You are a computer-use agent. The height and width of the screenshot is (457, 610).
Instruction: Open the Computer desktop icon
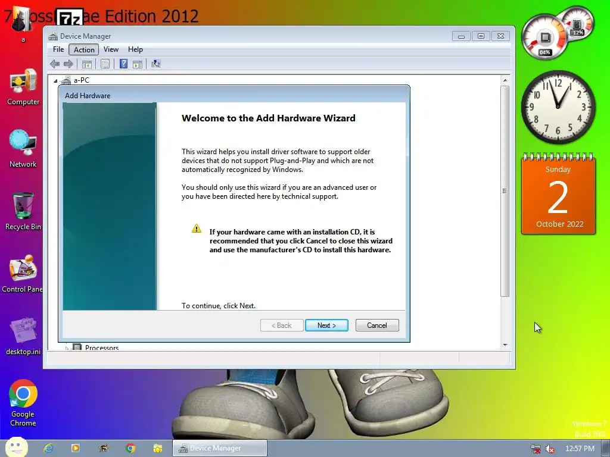23,81
